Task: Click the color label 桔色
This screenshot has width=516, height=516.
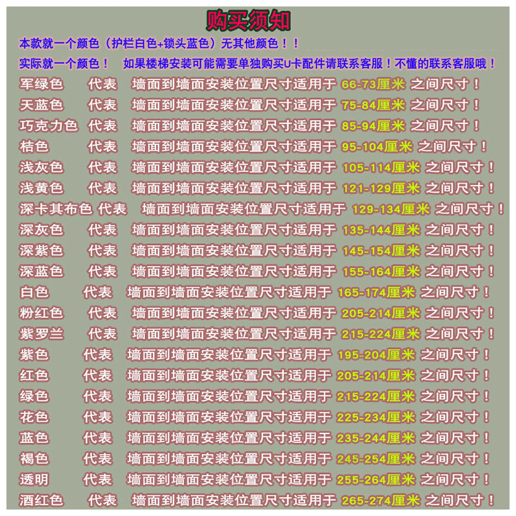Action: click(x=34, y=146)
